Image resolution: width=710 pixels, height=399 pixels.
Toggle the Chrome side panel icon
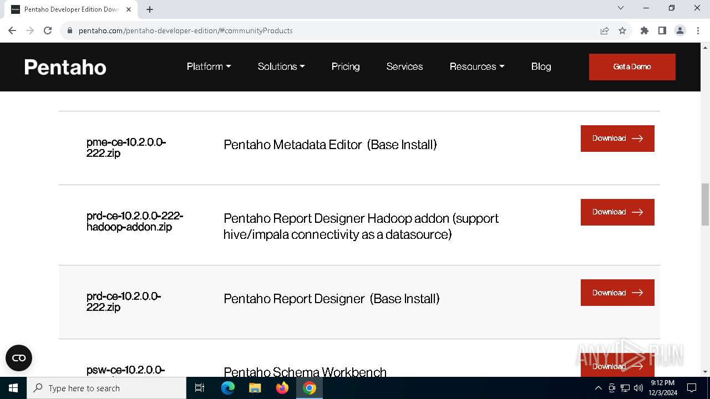662,30
